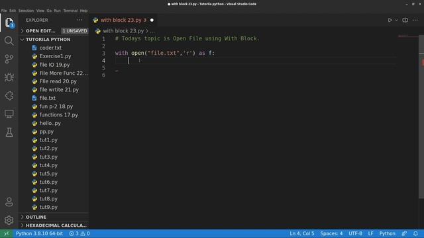Open hello..py file
424x238 pixels.
[50, 123]
